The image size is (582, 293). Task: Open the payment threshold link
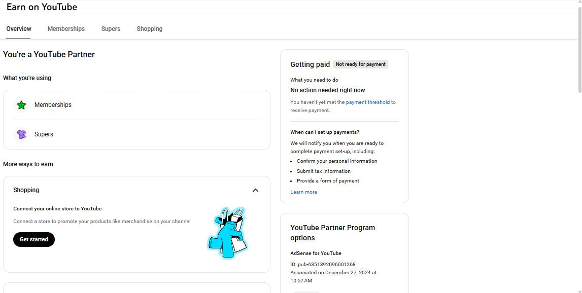tap(368, 102)
